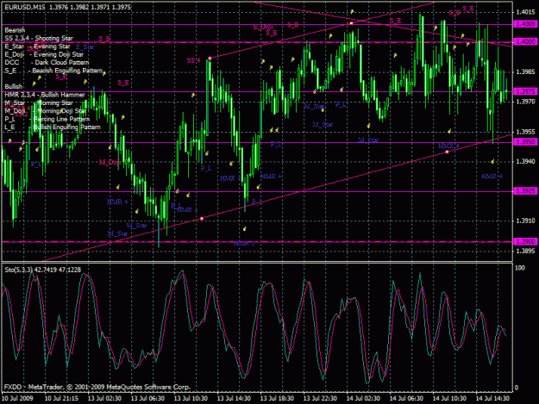
Task: Click the 1.3910 value on the price axis
Action: point(525,221)
